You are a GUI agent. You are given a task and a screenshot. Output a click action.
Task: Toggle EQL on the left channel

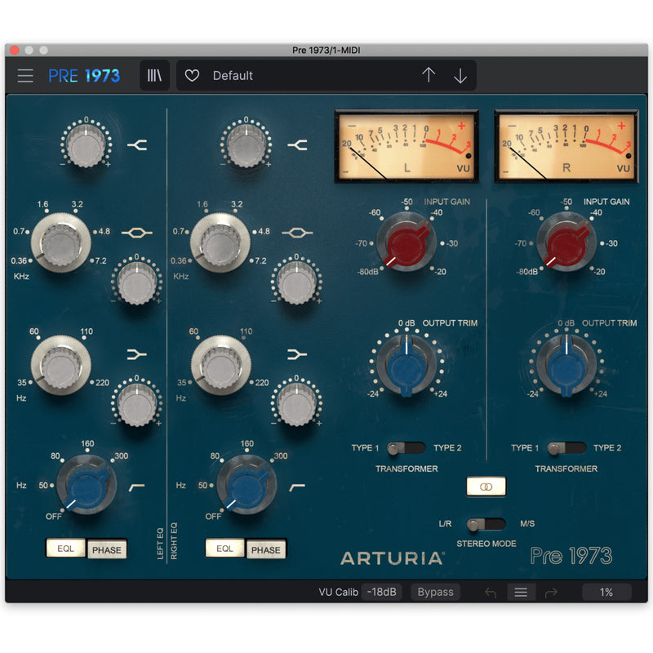click(x=65, y=549)
